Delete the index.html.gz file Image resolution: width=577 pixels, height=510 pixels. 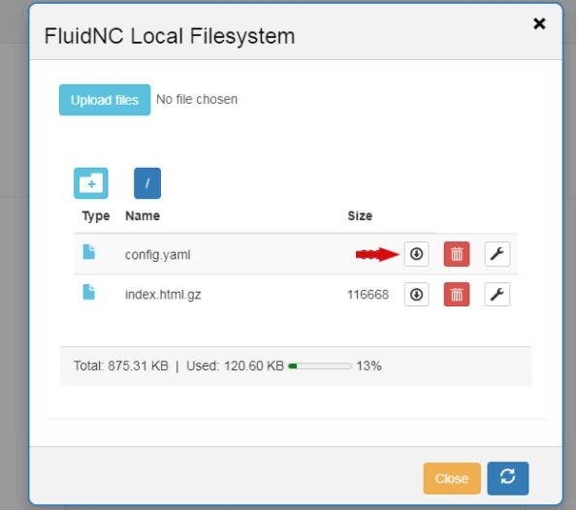pos(457,295)
